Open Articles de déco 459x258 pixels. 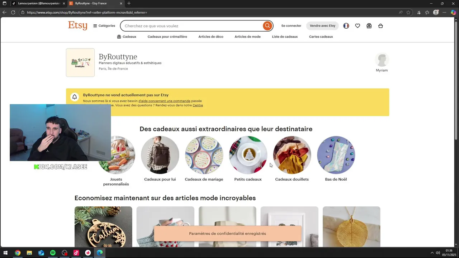pos(211,37)
